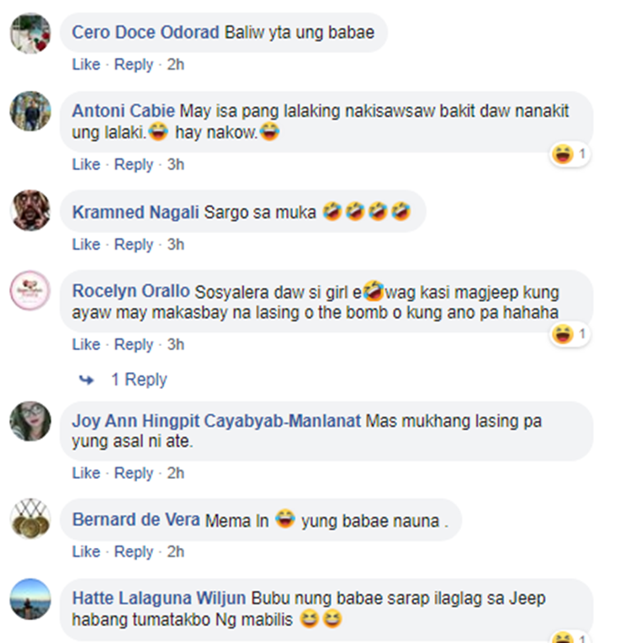Like Kramned Nagali's comment

tap(86, 244)
